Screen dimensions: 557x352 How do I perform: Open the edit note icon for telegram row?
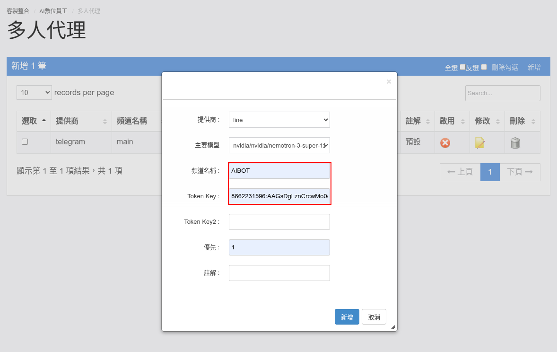(x=479, y=143)
